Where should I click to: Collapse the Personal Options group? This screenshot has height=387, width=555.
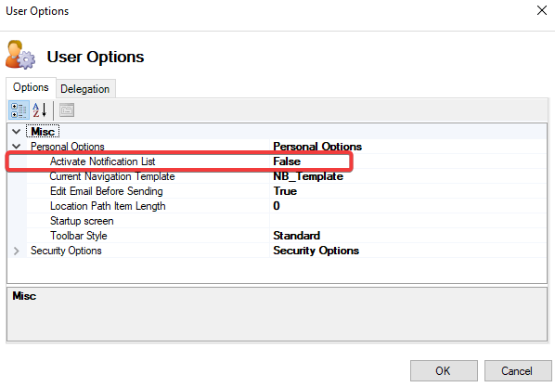[16, 147]
